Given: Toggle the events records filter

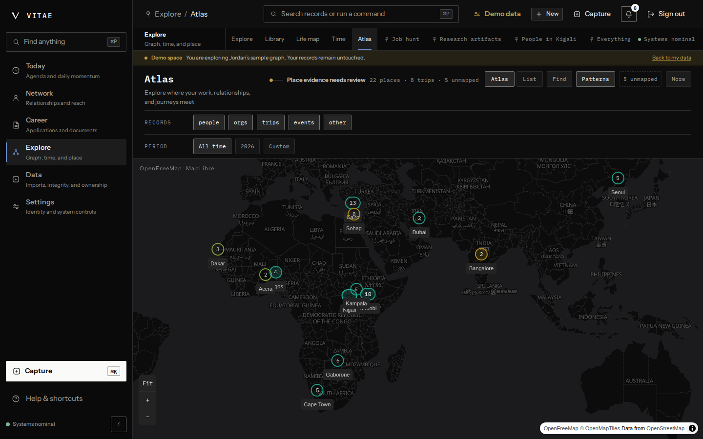Looking at the screenshot, I should [x=304, y=122].
